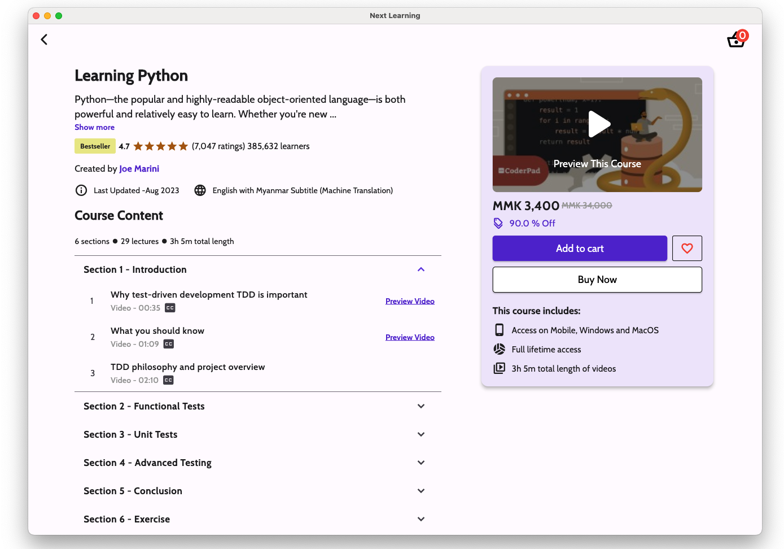Image resolution: width=784 pixels, height=549 pixels.
Task: Click the globe language icon
Action: [200, 190]
